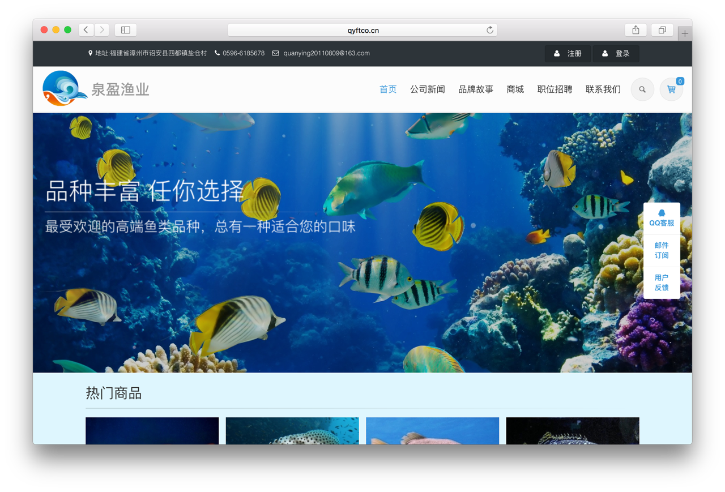Viewport: 725px width, 492px height.
Task: Open the 联系我们 nav item
Action: 603,89
